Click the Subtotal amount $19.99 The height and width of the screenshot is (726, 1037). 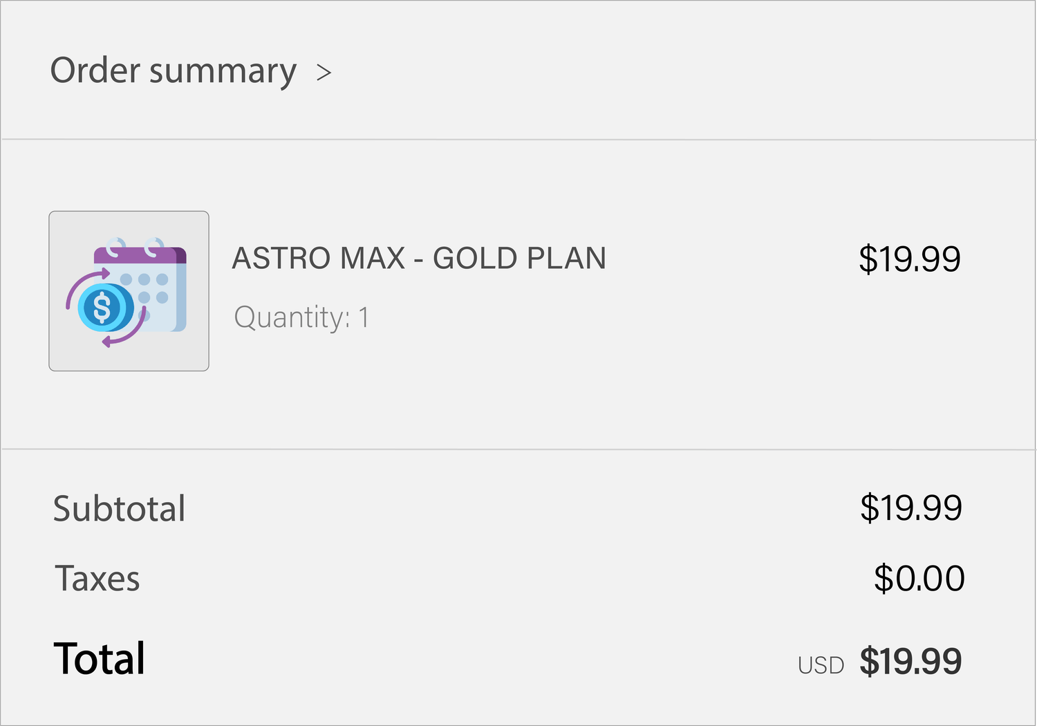pos(910,508)
